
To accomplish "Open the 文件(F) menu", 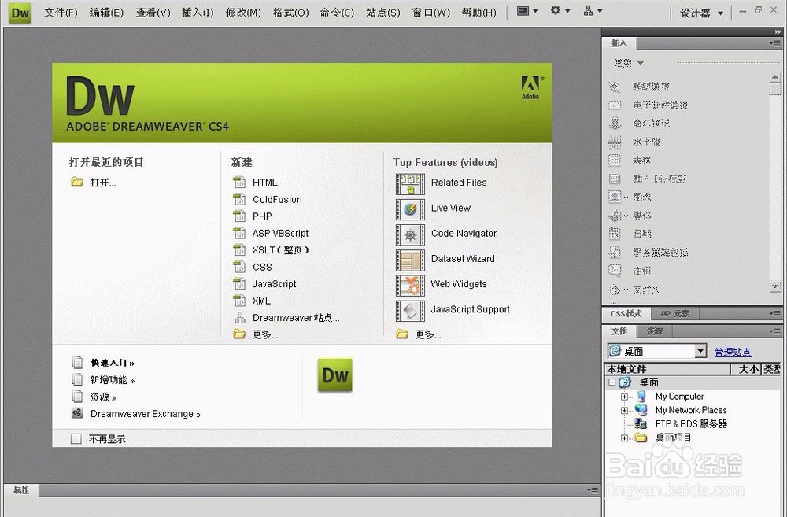I will point(61,13).
